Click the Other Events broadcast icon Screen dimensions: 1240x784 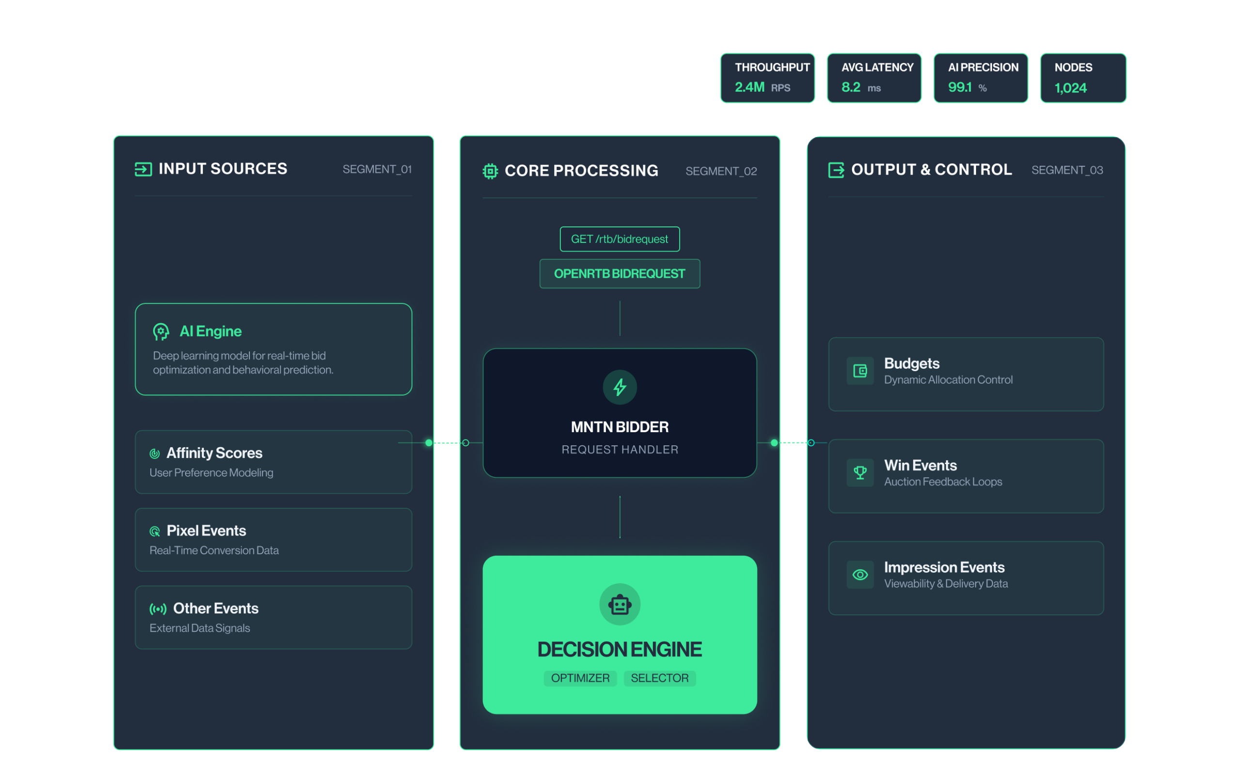point(157,609)
